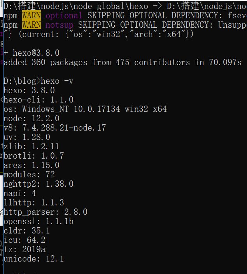Click the yellow WARN label before optional
This screenshot has height=274, width=247.
tap(32, 15)
